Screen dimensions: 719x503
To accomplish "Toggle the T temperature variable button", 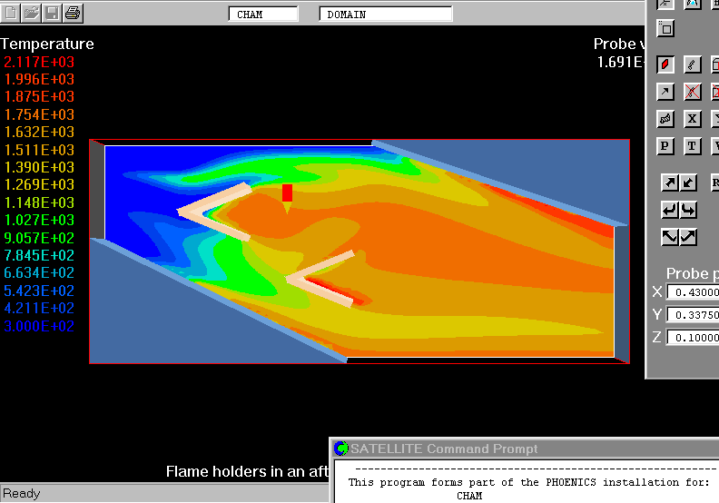I will [x=693, y=146].
